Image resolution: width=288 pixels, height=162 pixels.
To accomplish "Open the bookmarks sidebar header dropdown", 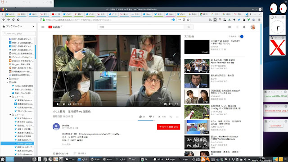I will click(x=14, y=27).
